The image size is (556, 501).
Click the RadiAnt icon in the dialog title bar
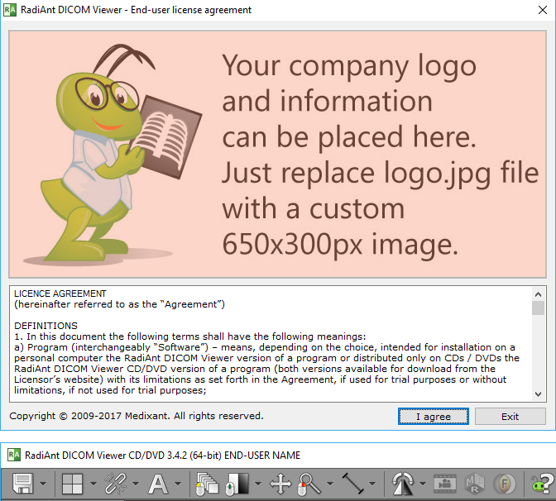[10, 10]
